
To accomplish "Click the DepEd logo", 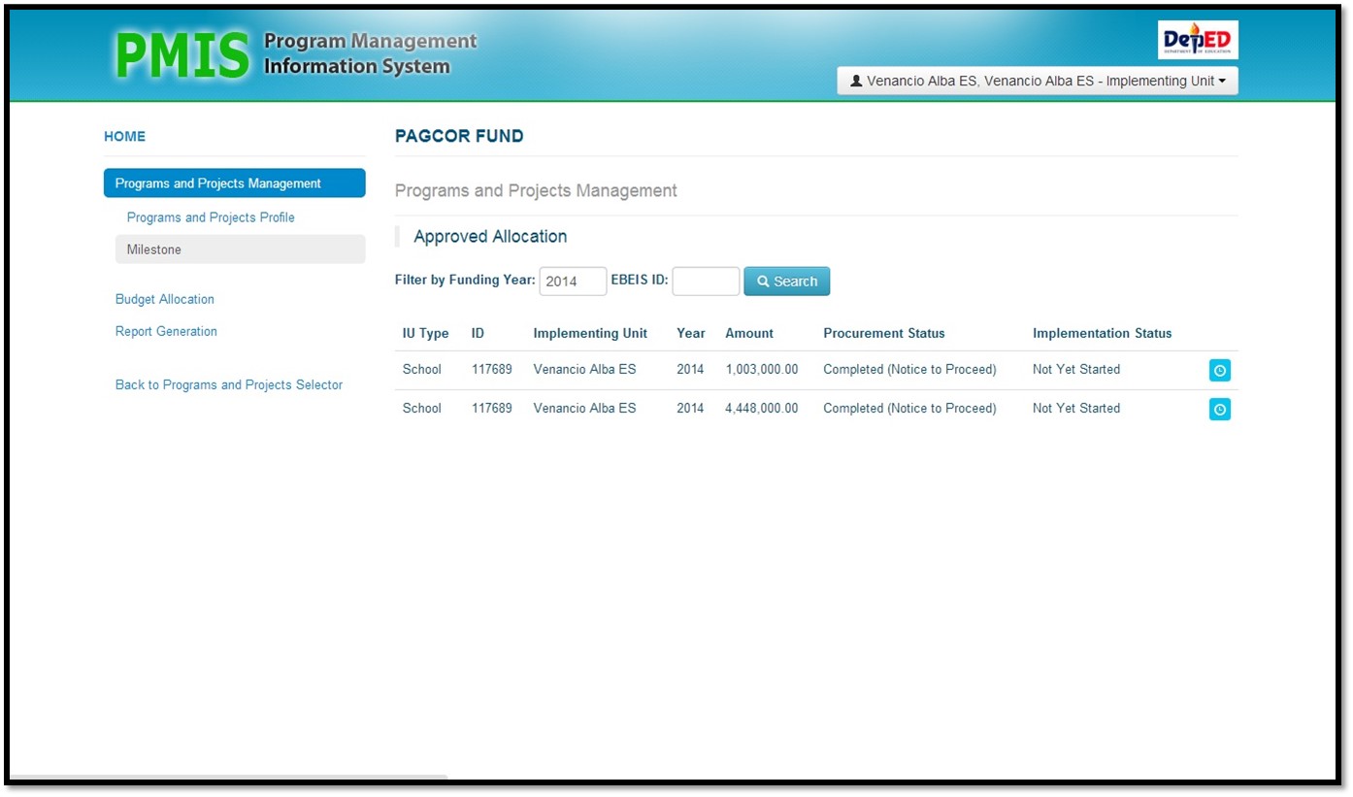I will point(1198,40).
